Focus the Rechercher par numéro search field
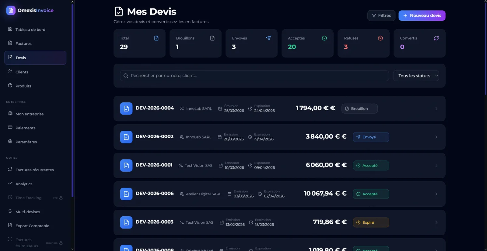Image resolution: width=487 pixels, height=251 pixels. [x=254, y=76]
